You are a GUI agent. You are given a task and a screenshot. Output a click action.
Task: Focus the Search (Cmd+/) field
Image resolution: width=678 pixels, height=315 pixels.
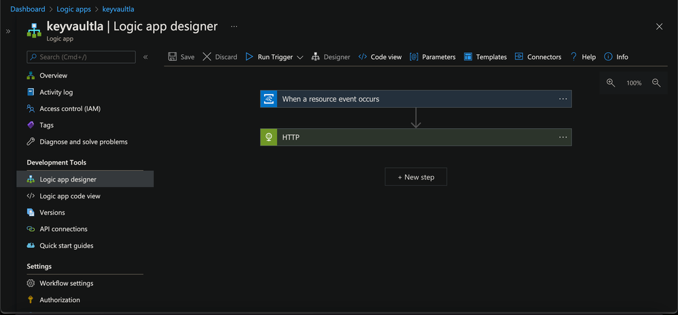81,57
